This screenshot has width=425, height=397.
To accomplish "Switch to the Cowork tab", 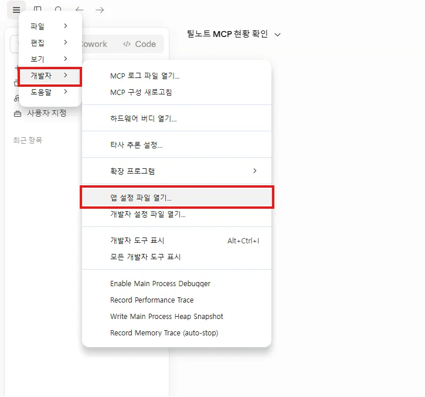I will pyautogui.click(x=94, y=44).
